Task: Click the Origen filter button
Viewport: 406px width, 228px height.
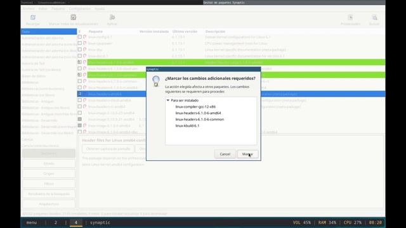Action: [x=49, y=174]
